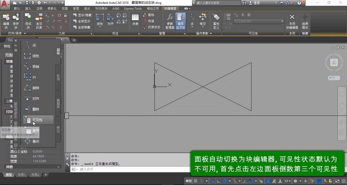This screenshot has width=347, height=185.
Task: Click 约束状态 (Constraint Status) button
Action: click(151, 27)
